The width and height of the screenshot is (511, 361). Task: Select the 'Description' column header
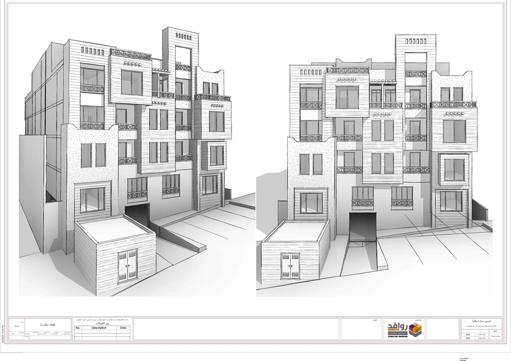(x=99, y=328)
